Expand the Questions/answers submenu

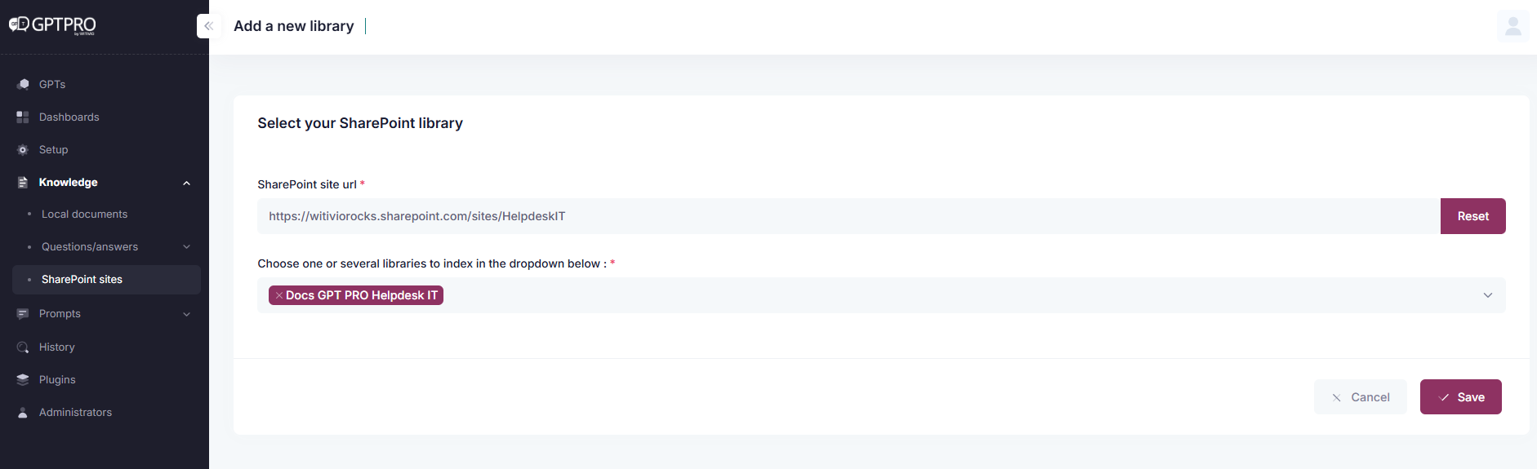coord(186,247)
